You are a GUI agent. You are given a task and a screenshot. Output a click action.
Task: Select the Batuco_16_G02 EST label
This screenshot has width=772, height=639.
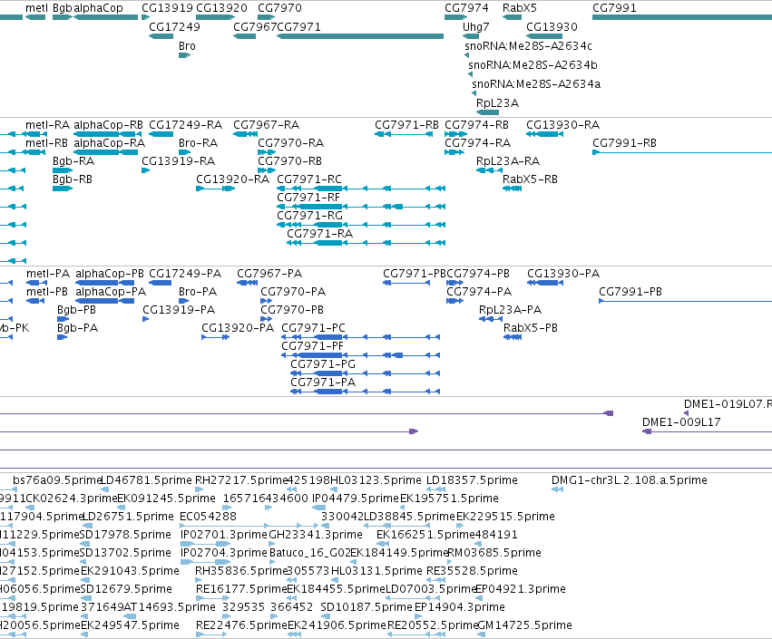click(310, 553)
